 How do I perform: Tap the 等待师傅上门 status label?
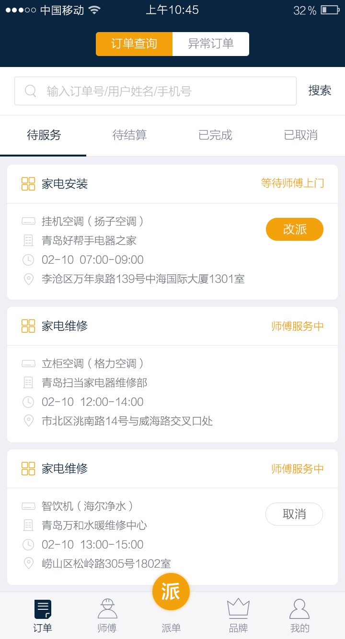tap(292, 183)
